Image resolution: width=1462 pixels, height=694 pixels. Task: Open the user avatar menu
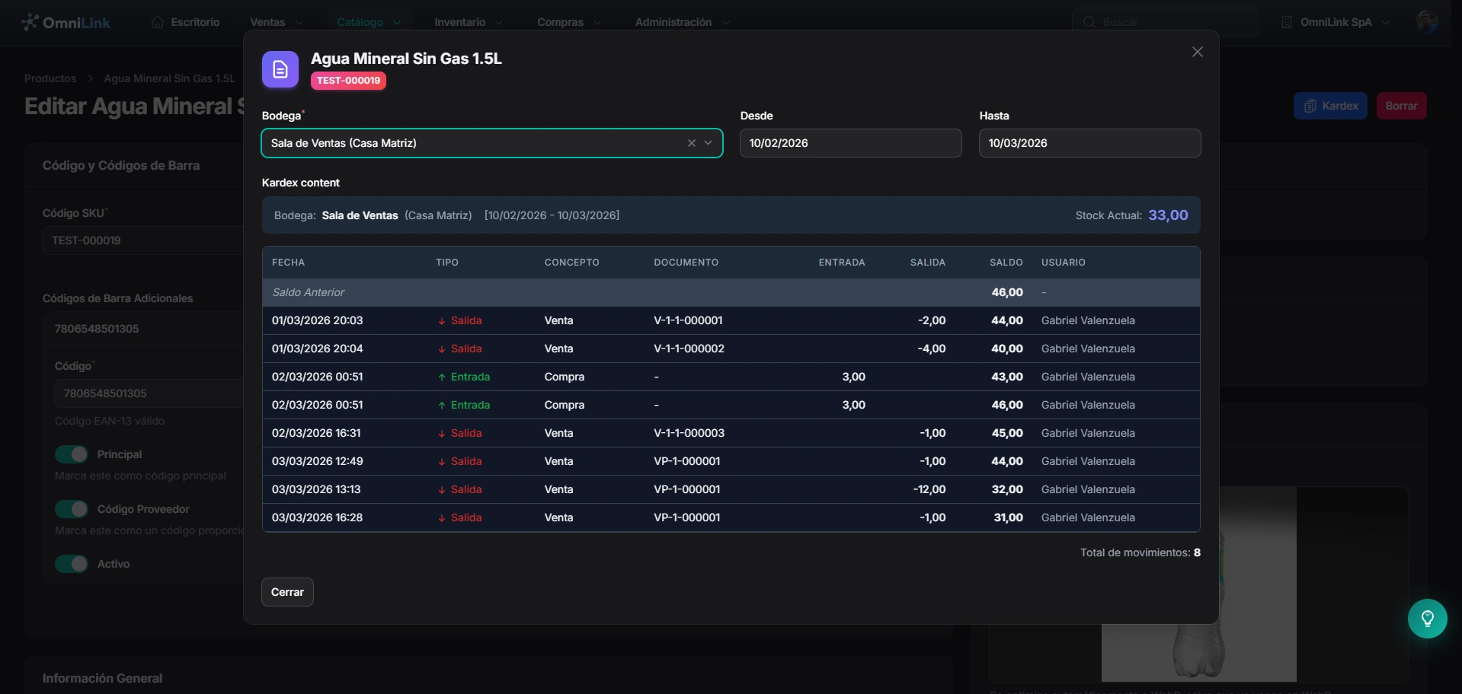pos(1427,22)
